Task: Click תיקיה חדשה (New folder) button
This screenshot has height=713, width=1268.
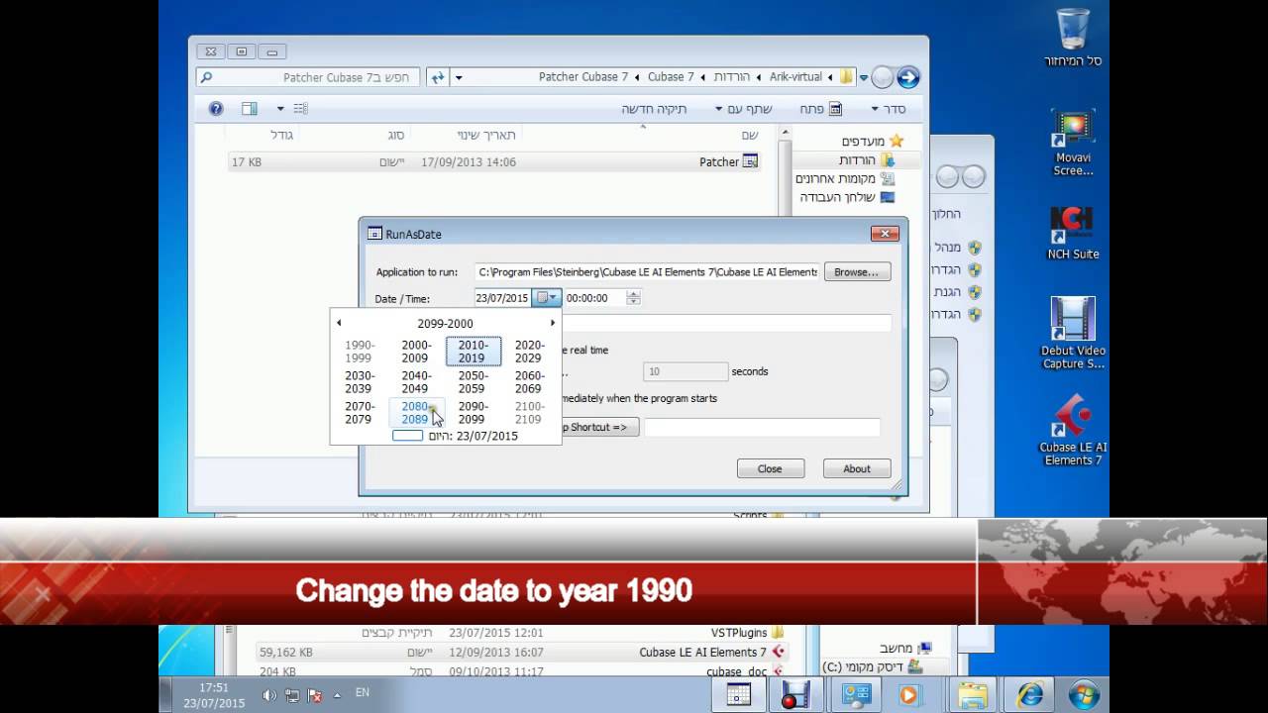Action: pos(654,108)
